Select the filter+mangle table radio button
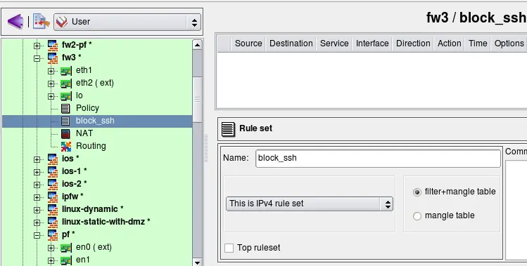The height and width of the screenshot is (266, 527). (417, 192)
